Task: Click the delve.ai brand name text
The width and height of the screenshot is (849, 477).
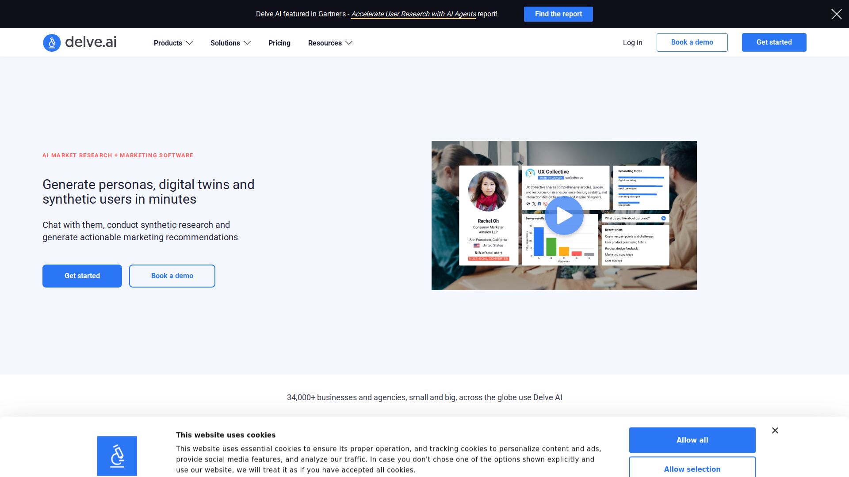Action: (91, 42)
